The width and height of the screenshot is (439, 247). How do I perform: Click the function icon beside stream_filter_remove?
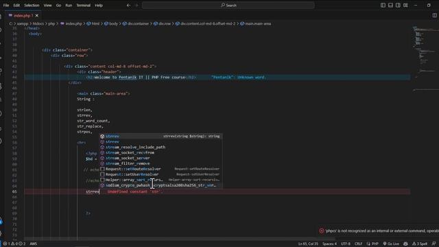pyautogui.click(x=102, y=163)
